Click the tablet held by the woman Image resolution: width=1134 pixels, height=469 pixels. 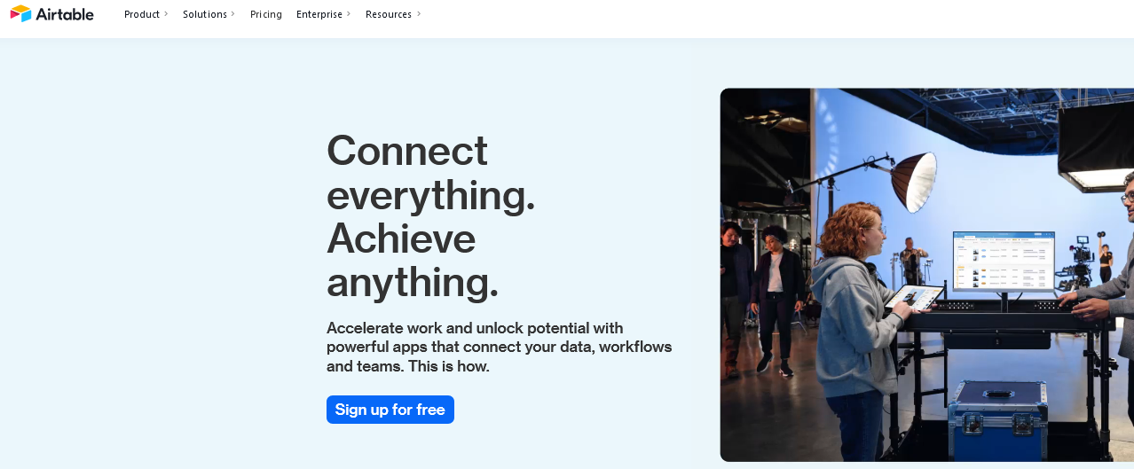click(914, 299)
